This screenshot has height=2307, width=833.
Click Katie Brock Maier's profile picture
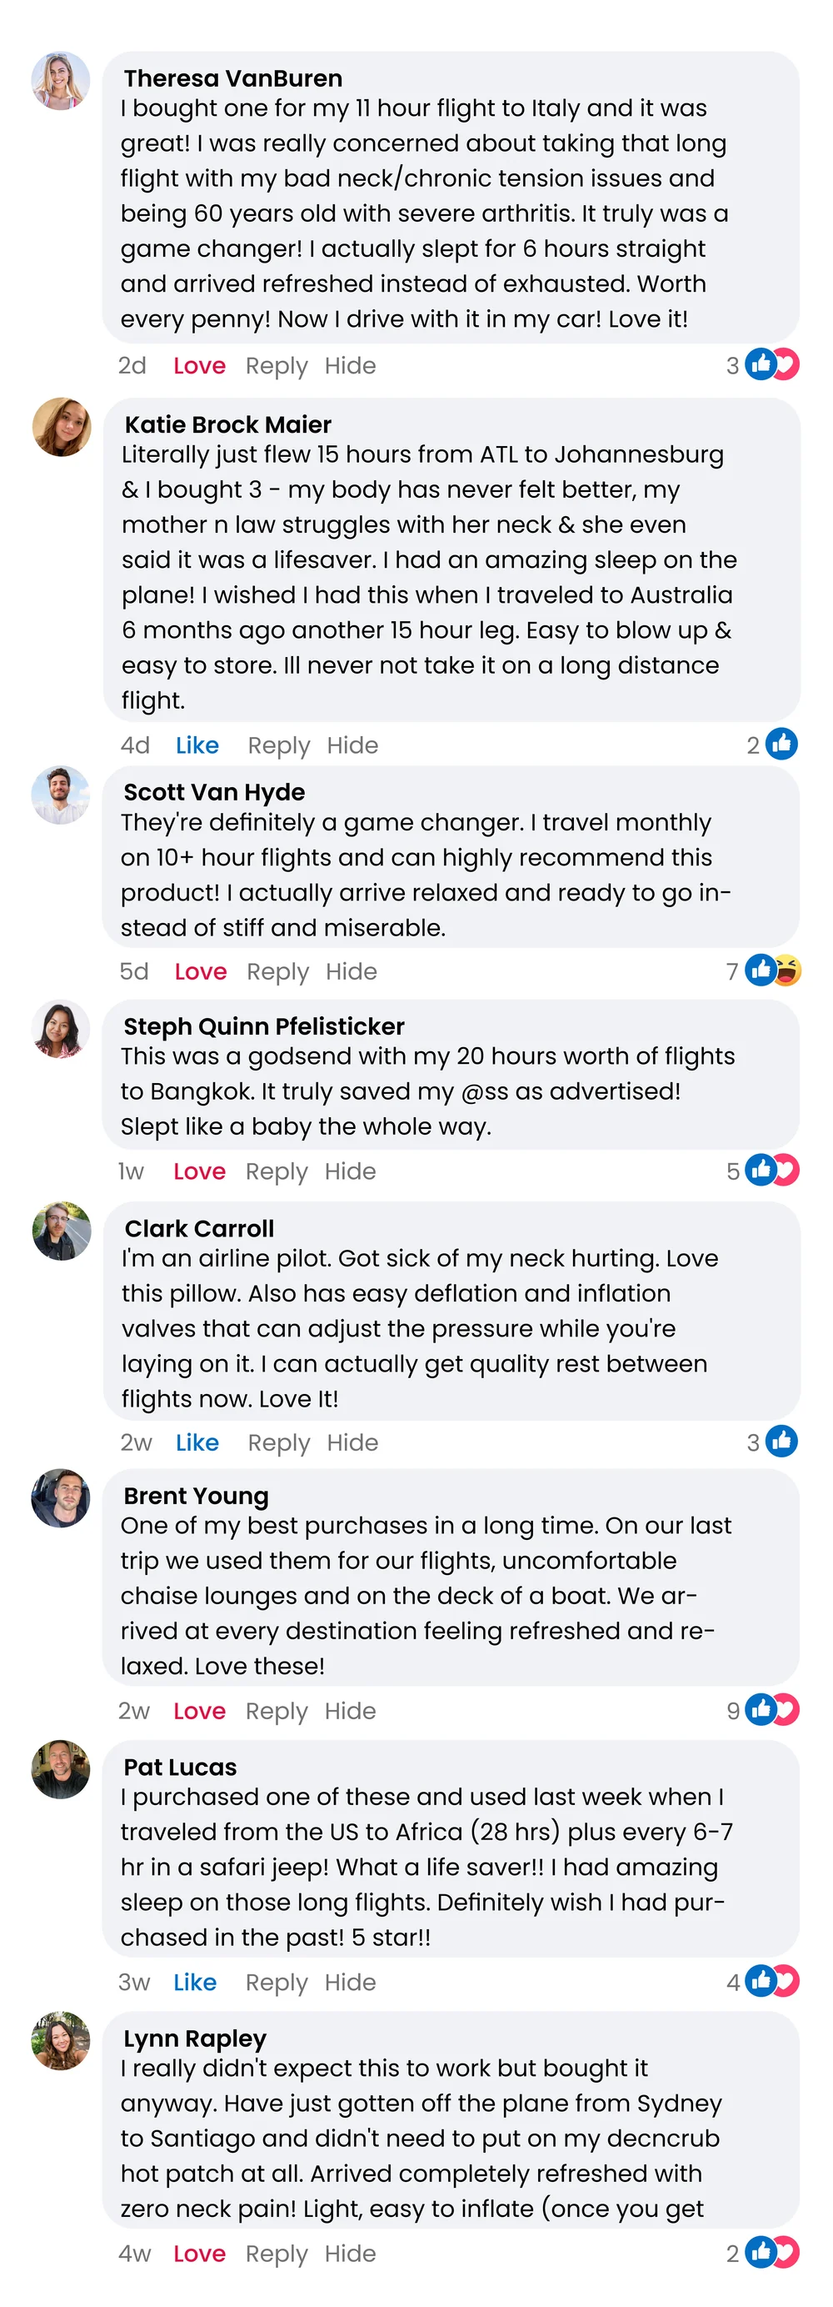coord(62,427)
